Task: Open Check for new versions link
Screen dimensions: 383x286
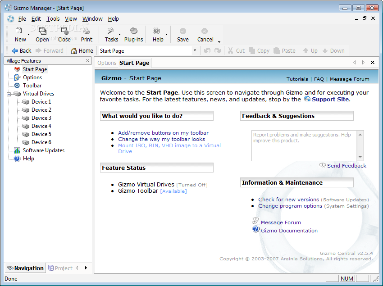Action: 288,200
